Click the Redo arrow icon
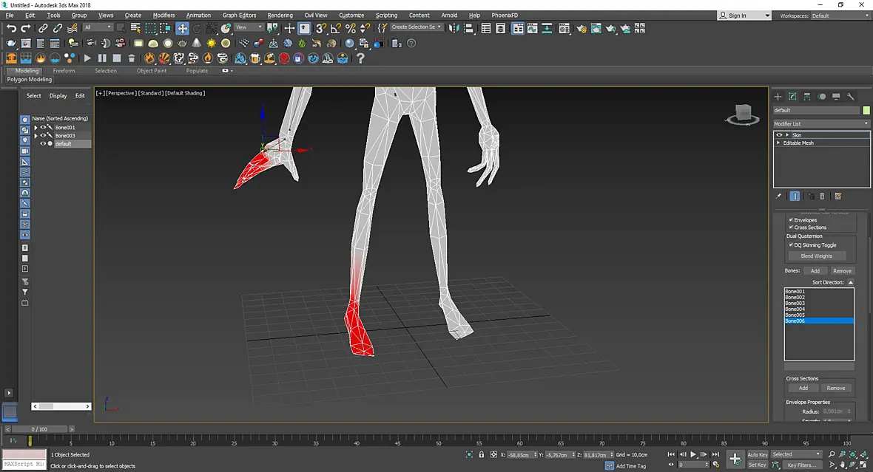This screenshot has width=873, height=472. (26, 28)
